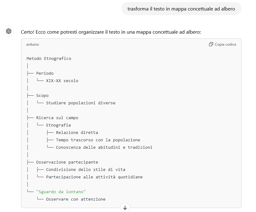The image size is (256, 212).
Task: Click the Ricerca sul campo branch
Action: [57, 118]
